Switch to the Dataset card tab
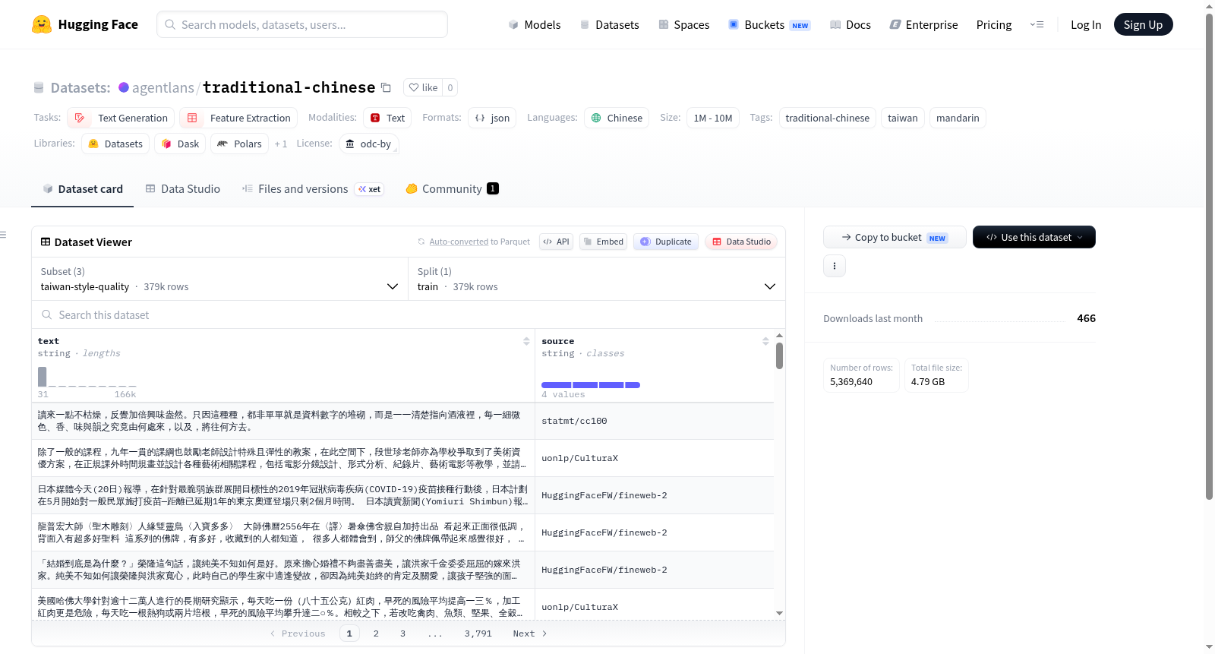1215x654 pixels. [83, 188]
